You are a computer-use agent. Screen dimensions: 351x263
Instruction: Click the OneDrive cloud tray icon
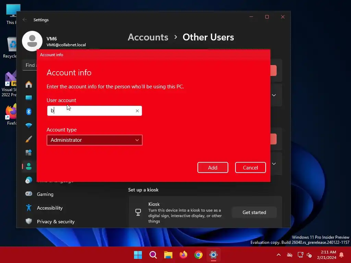(x=290, y=255)
